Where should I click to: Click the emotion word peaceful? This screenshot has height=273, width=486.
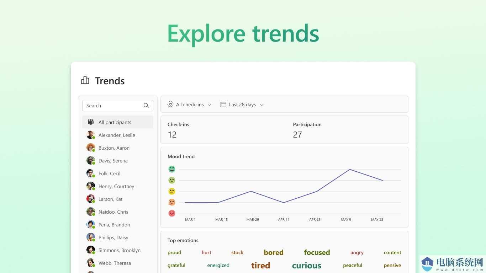click(x=353, y=265)
